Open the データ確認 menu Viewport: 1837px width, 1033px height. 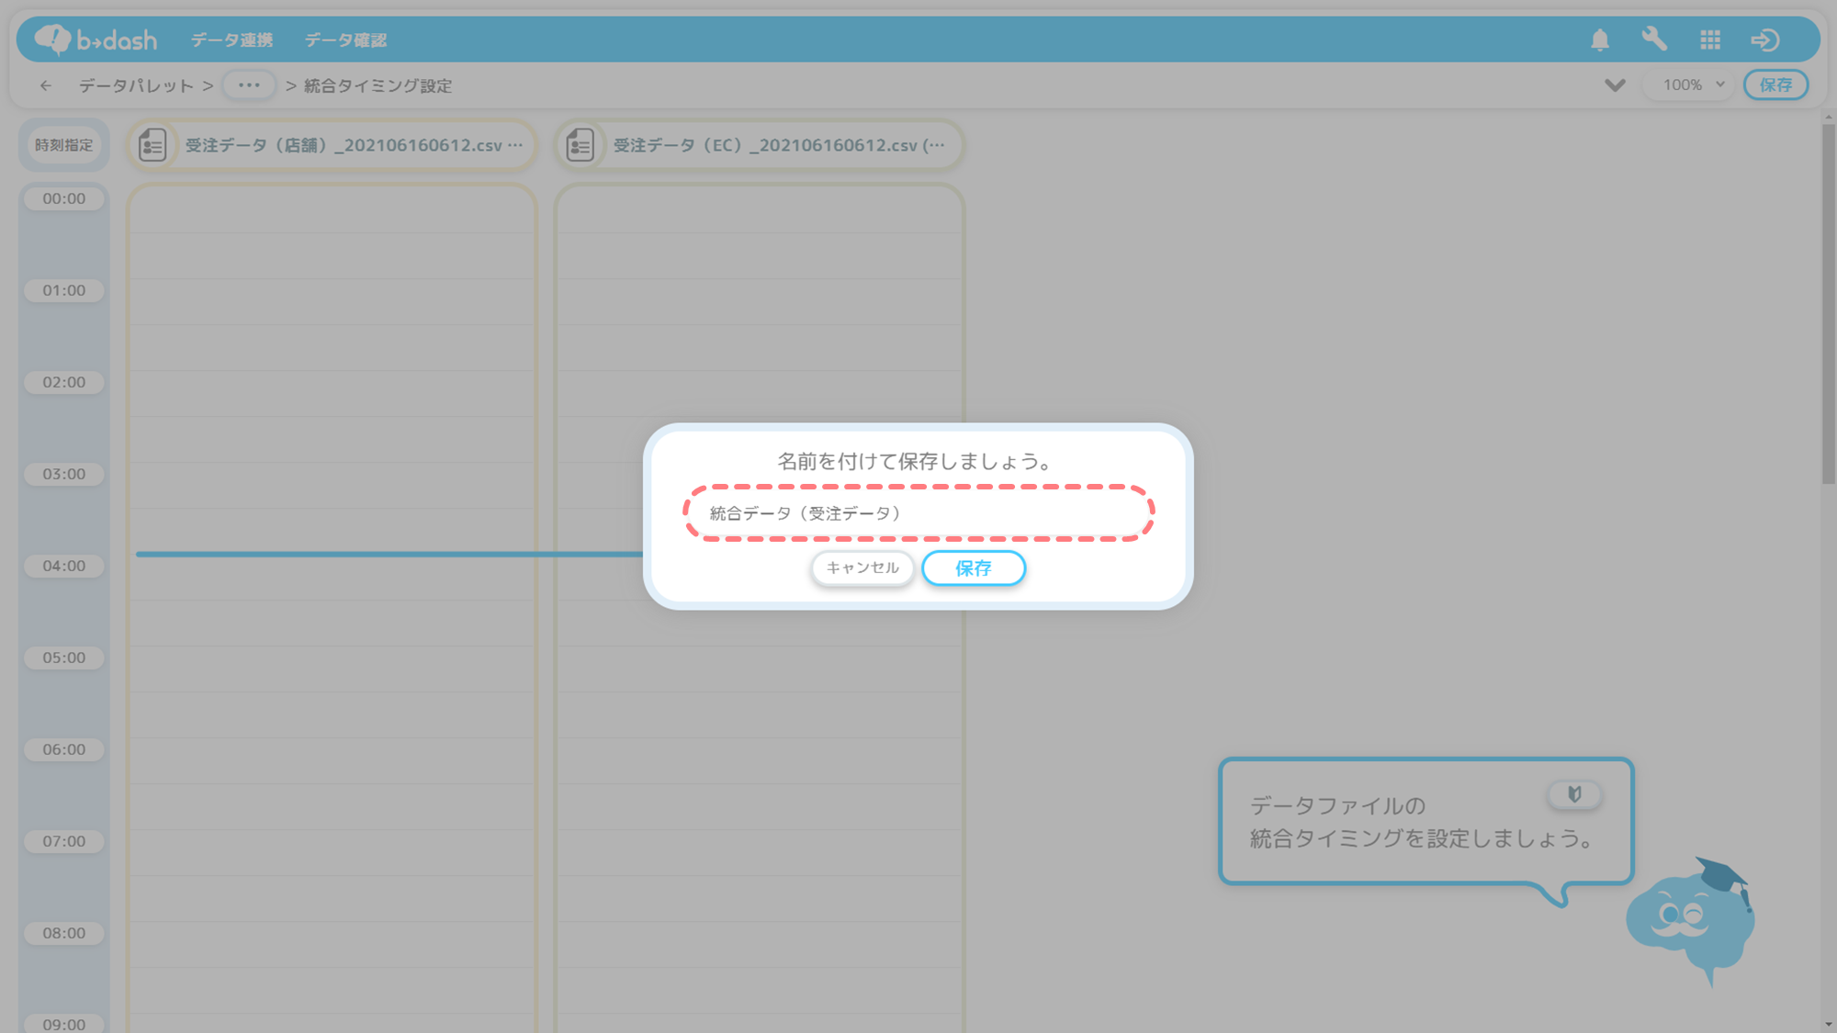coord(345,40)
